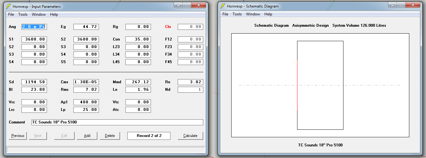Image resolution: width=426 pixels, height=158 pixels.
Task: Open the Help menu in Input Parameters window
Action: tap(54, 14)
